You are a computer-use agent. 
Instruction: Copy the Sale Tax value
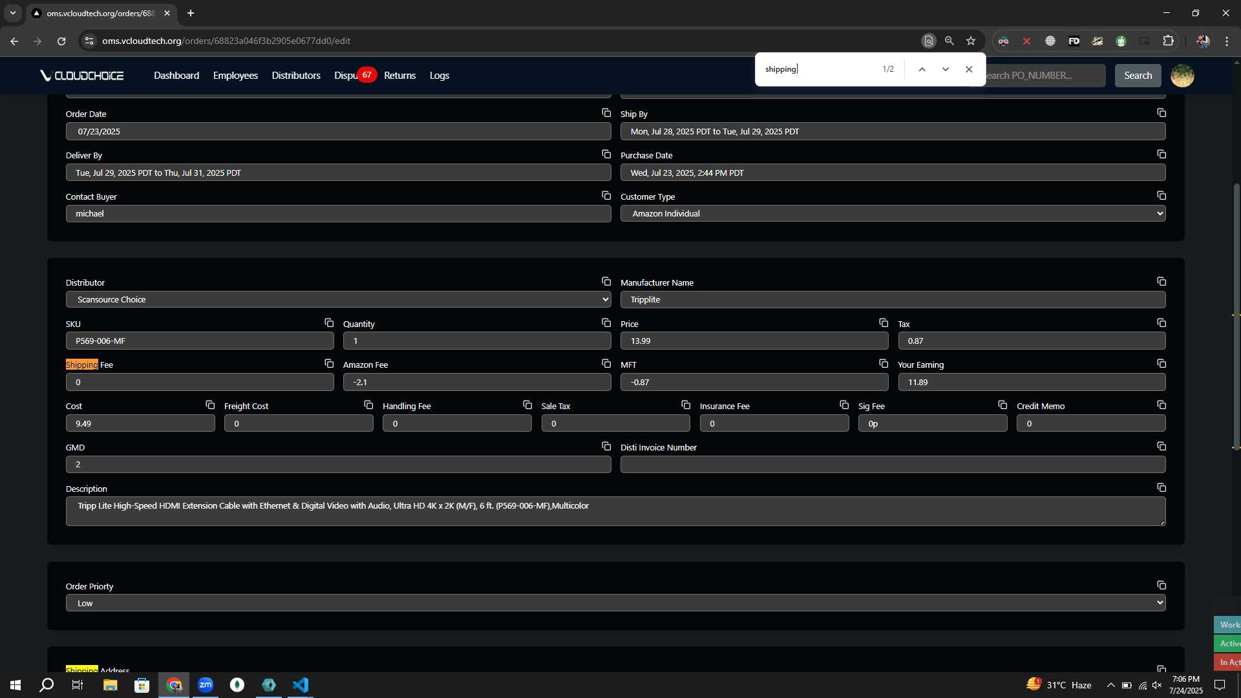686,405
